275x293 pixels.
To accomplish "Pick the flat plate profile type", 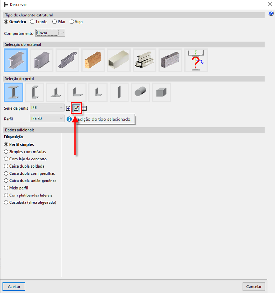I will tap(119, 92).
